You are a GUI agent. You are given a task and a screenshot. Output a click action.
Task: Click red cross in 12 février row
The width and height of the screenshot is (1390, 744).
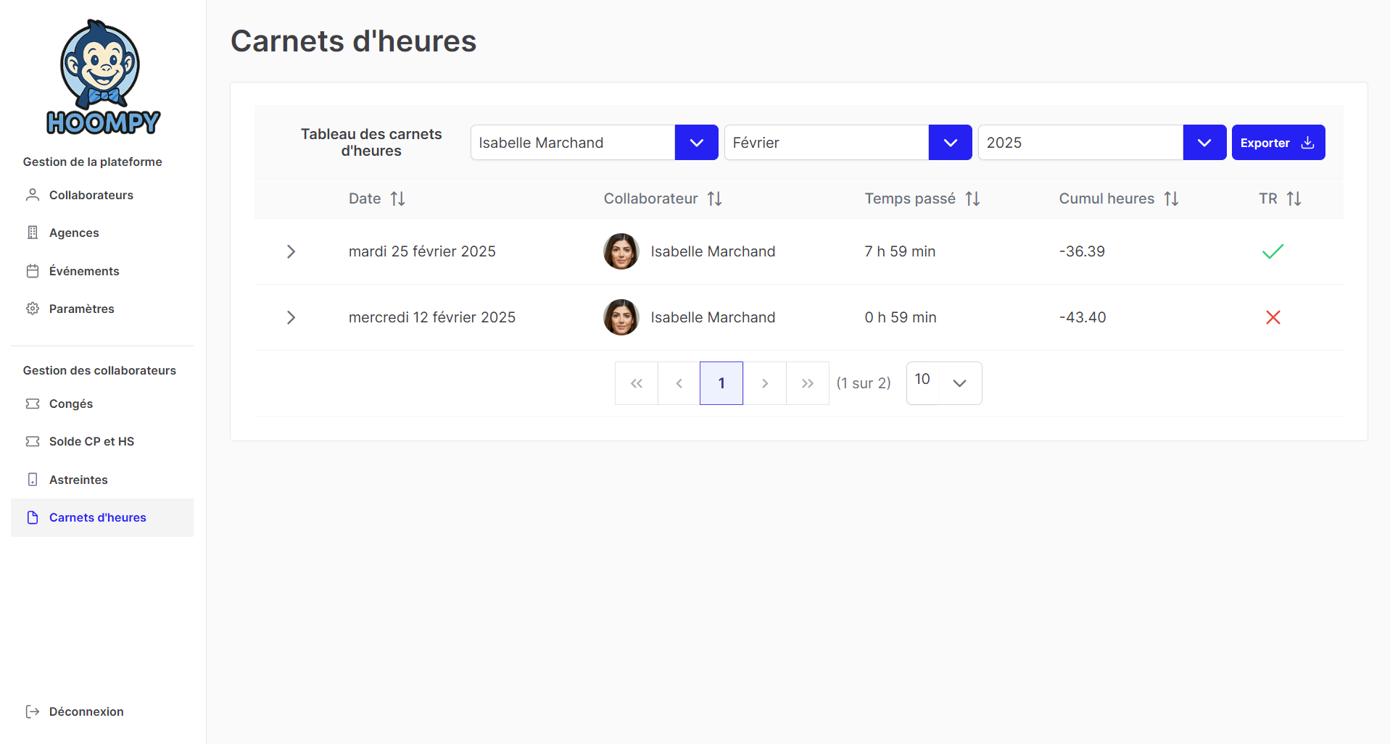(x=1273, y=317)
